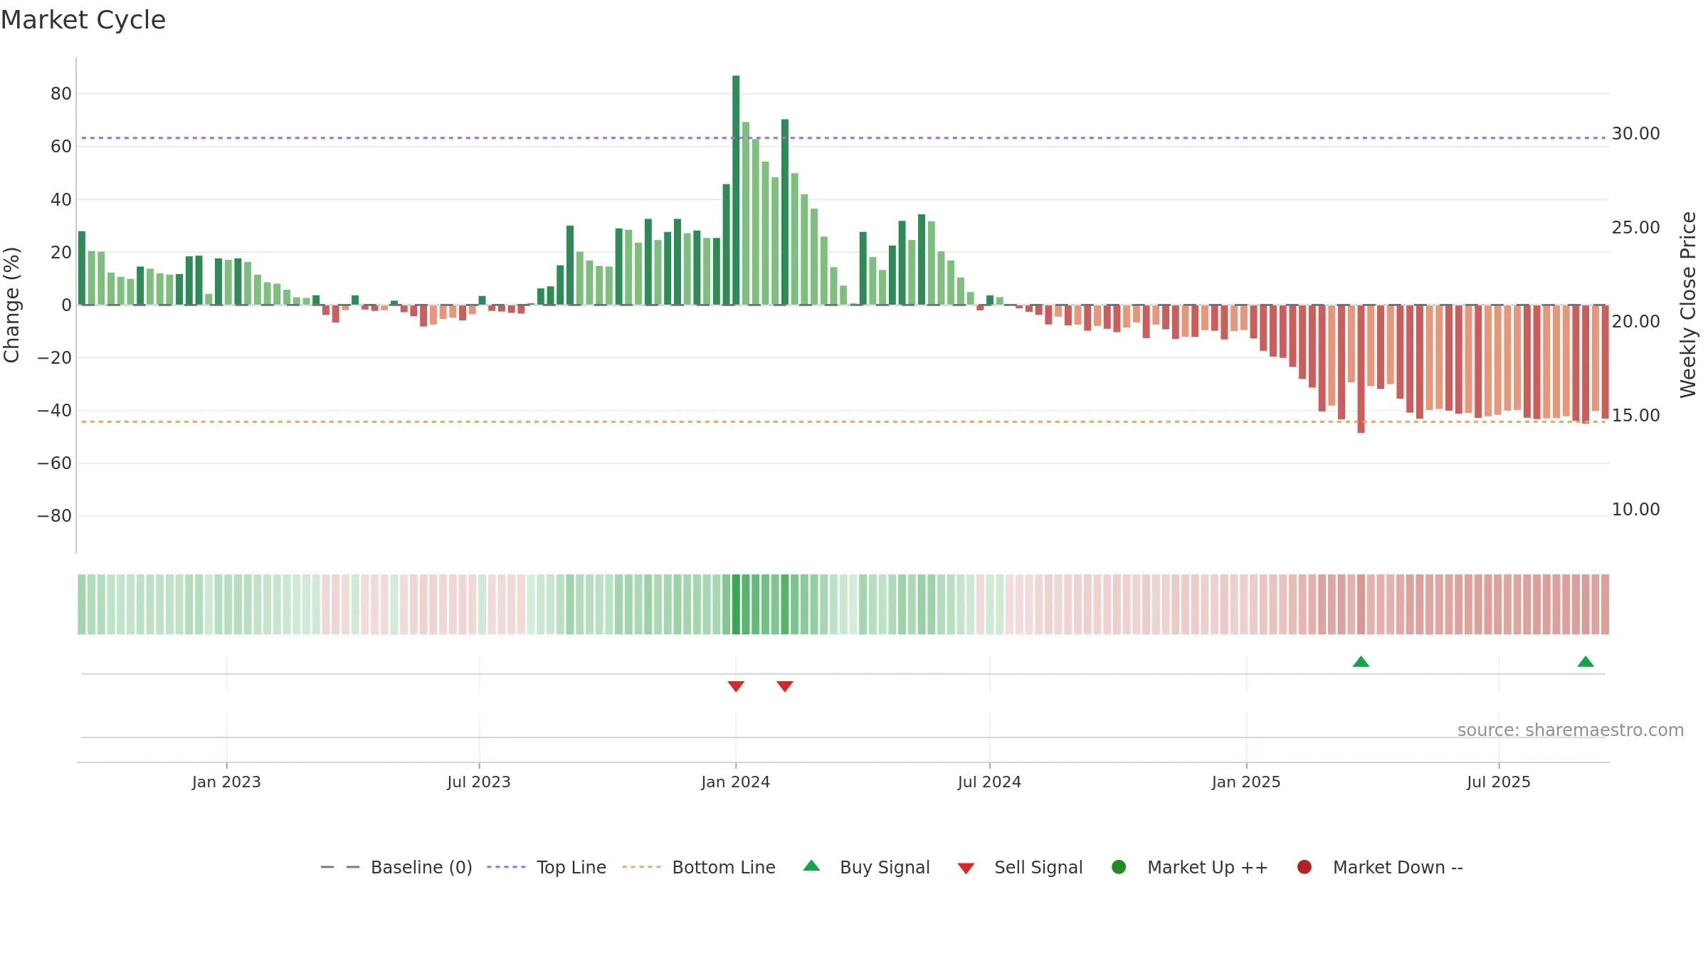Click the green Market Up circle in legend
1708x961 pixels.
tap(1119, 867)
